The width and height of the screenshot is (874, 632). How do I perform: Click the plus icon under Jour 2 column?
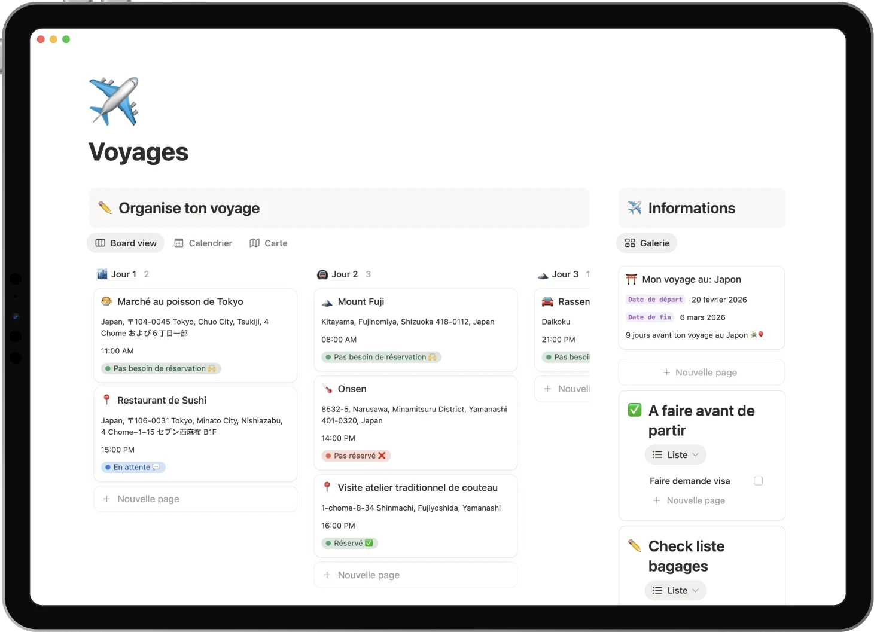[327, 575]
